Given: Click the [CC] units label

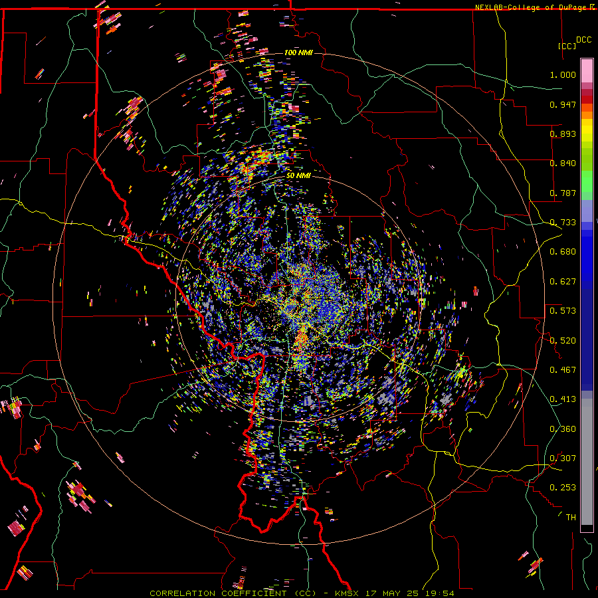Looking at the screenshot, I should [567, 46].
